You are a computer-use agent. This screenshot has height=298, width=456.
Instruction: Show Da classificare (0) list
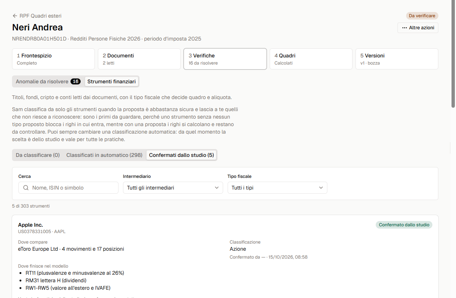37,155
